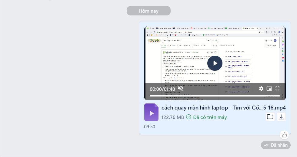
Task: Click the blue profile avatar in video preview
Action: tap(275, 41)
